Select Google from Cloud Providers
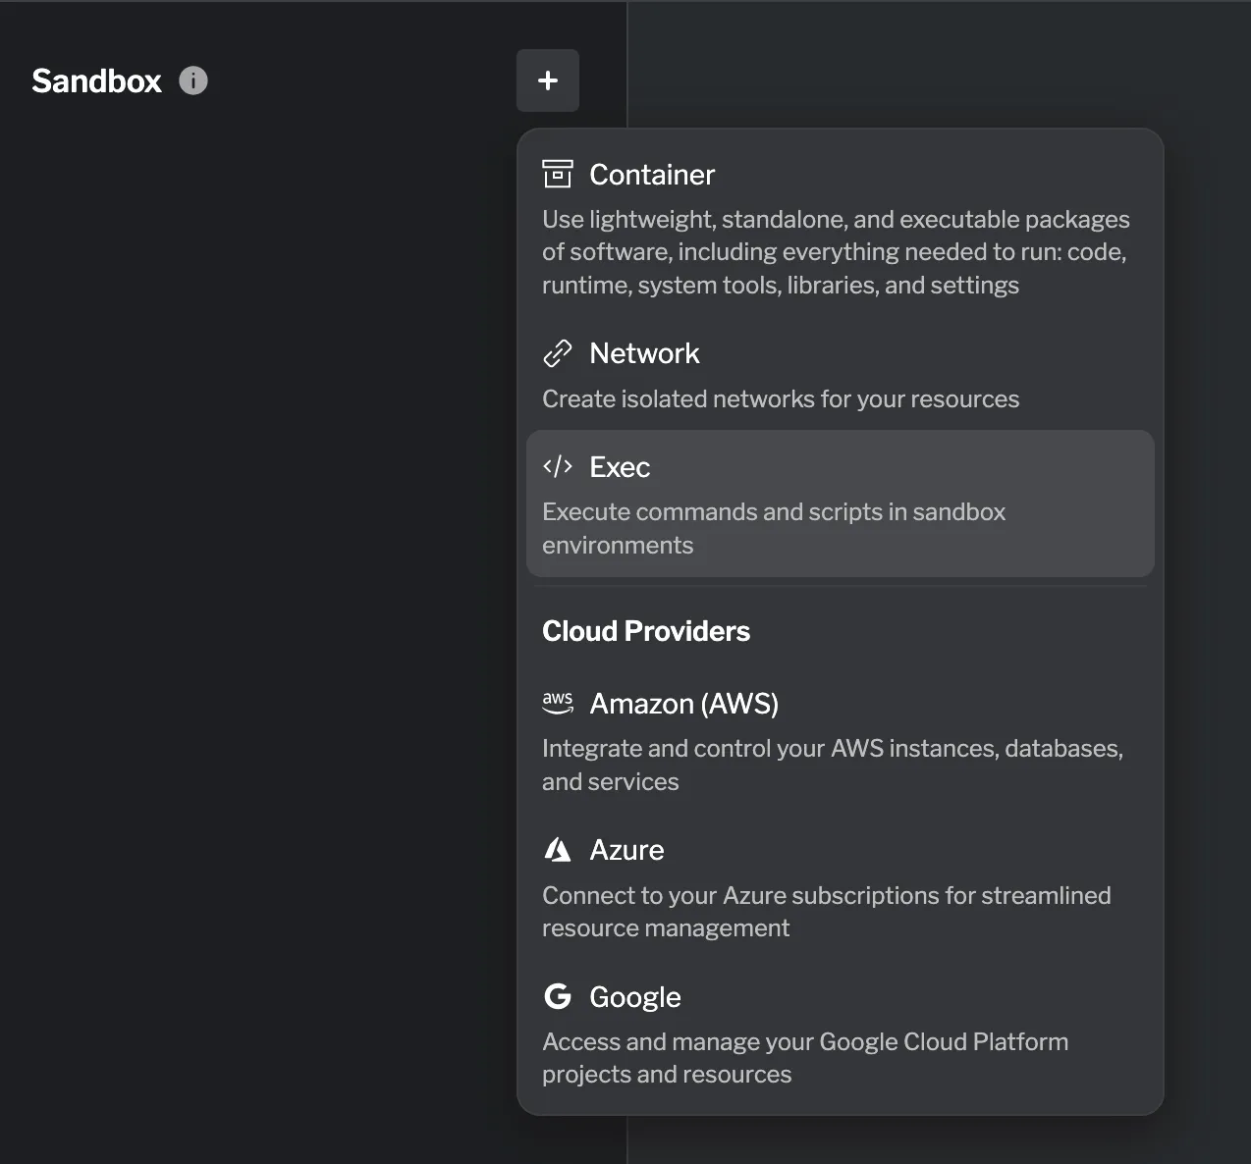 point(634,996)
